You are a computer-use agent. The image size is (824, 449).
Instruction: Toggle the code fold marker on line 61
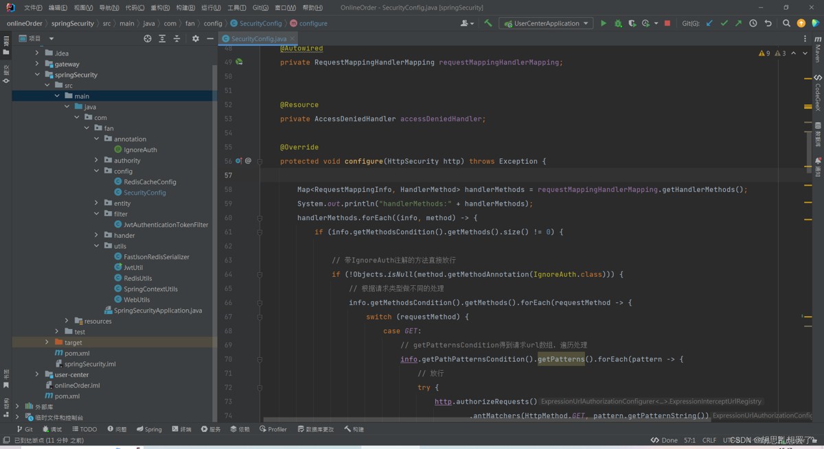click(x=260, y=232)
